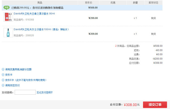The image size is (170, 109).
Task: Open Davidoff 女士淡香水100ml product link
Action: point(41,29)
